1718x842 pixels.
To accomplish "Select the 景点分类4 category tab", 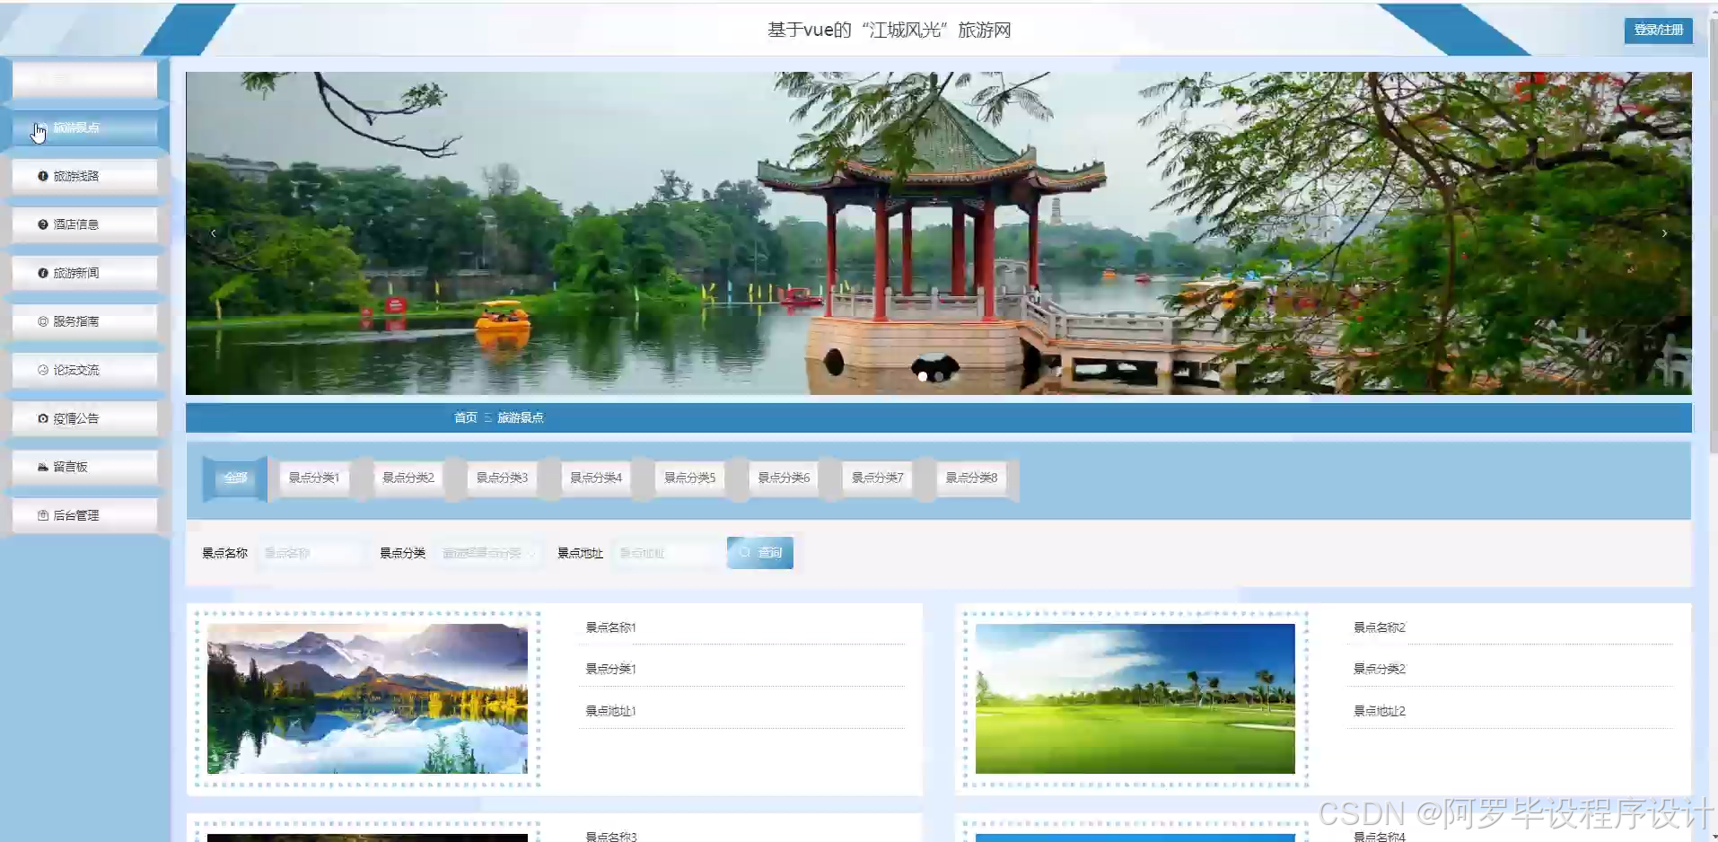I will (x=596, y=478).
